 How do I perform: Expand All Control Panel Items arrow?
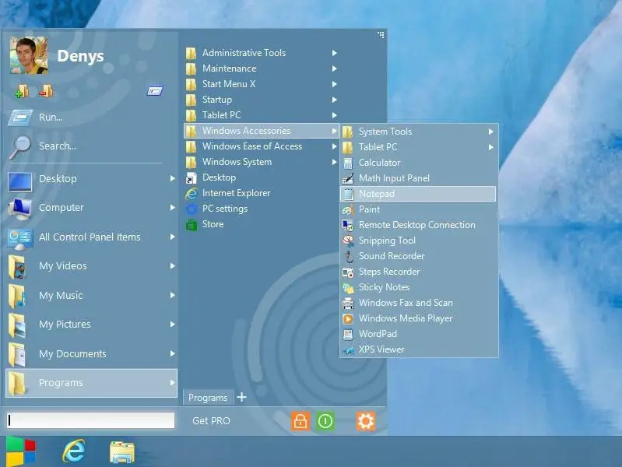coord(172,237)
